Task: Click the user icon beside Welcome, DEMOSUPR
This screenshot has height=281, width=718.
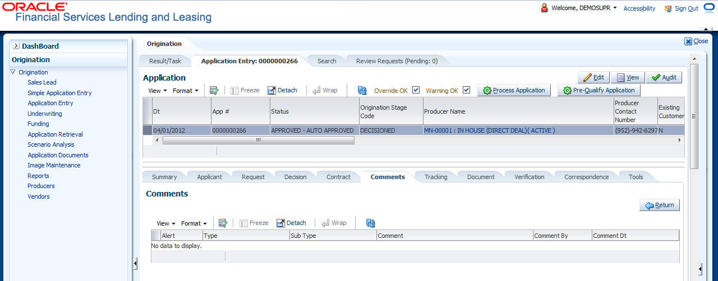Action: [x=544, y=8]
